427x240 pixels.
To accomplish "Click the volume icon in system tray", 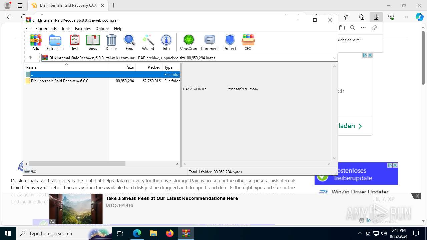I will click(384, 233).
